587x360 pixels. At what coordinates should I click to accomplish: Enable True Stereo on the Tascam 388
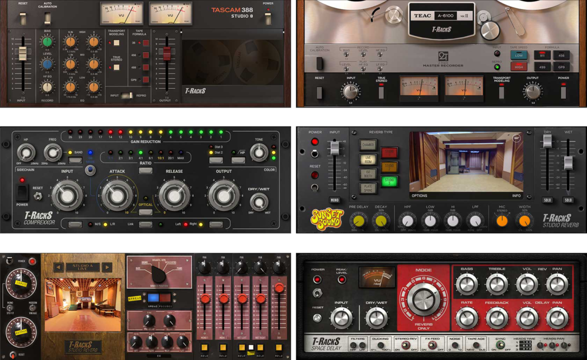(116, 68)
